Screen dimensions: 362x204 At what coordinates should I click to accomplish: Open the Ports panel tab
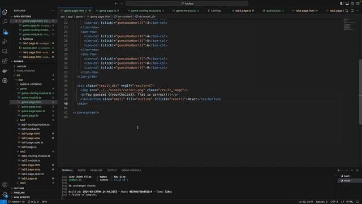[81, 170]
